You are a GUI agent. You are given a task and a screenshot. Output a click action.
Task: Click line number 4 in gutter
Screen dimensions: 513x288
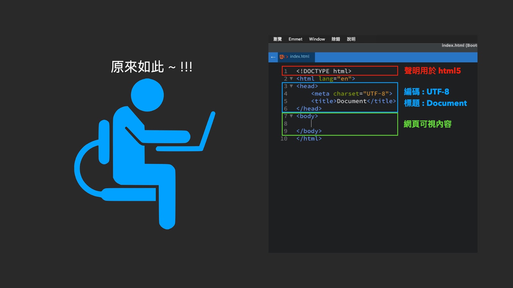(x=285, y=94)
